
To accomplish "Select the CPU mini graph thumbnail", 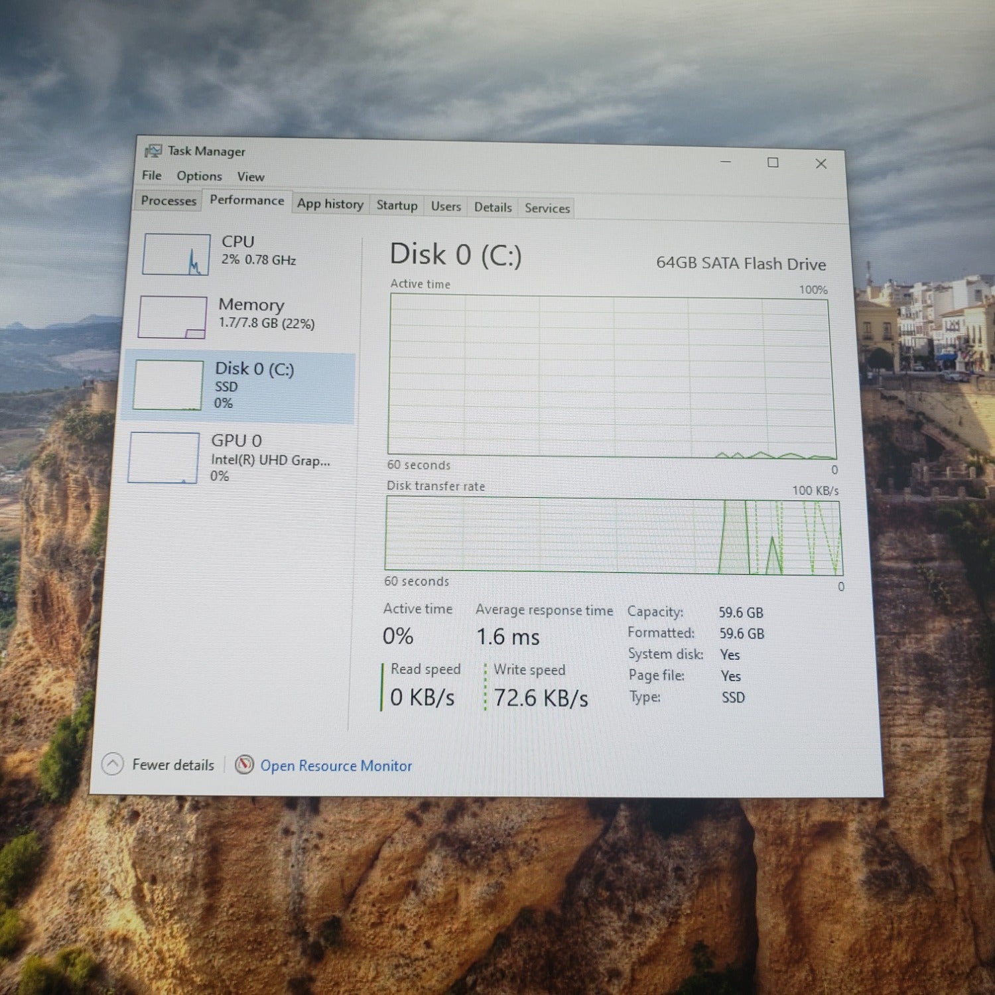I will 176,254.
